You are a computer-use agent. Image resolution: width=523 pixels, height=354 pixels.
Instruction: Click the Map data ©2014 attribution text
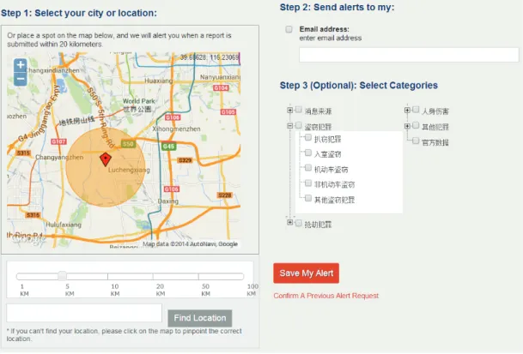pyautogui.click(x=190, y=243)
